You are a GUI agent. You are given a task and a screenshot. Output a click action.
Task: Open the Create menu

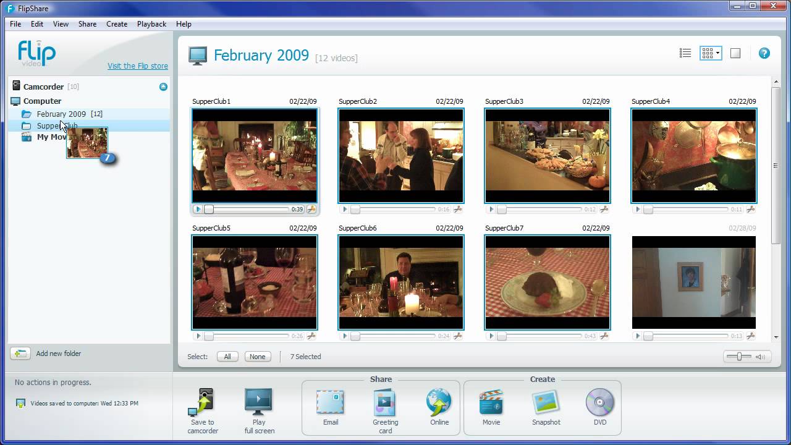click(117, 24)
